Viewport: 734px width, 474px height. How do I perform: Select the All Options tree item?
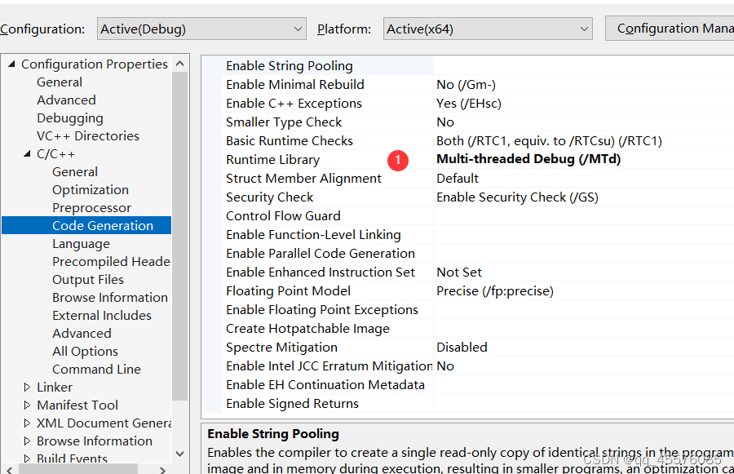[86, 351]
